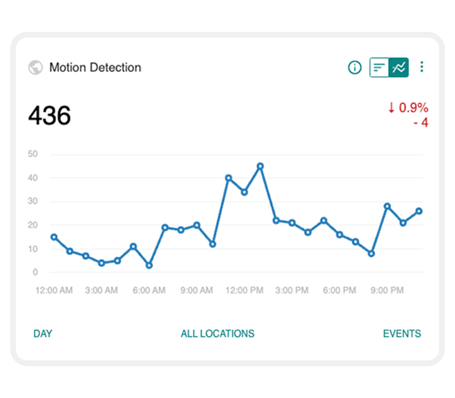Click the lowest data point at 6:00 AM
Image resolution: width=455 pixels, height=398 pixels.
tap(149, 265)
